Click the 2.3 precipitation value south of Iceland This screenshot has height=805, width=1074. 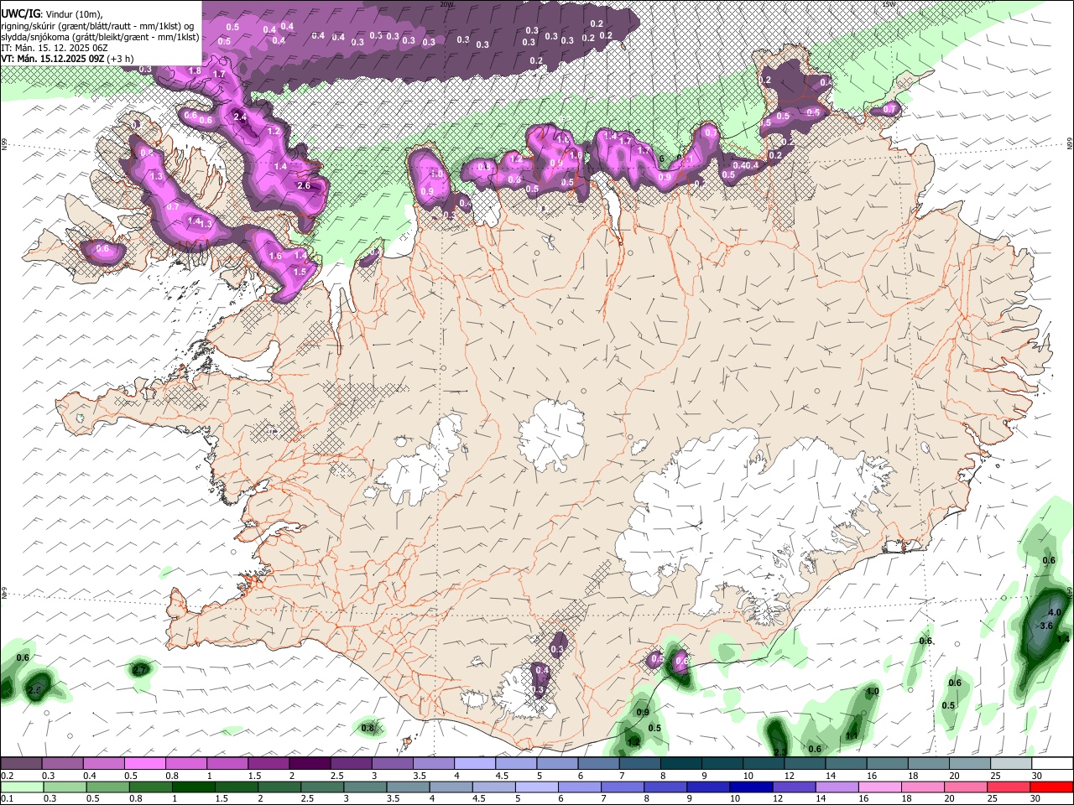[x=779, y=752]
